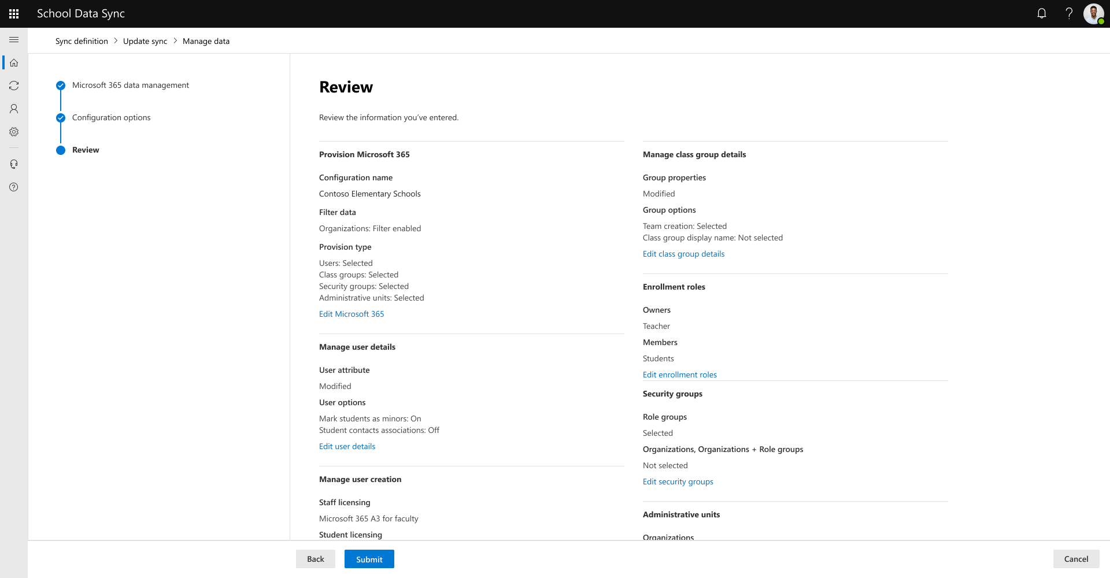
Task: Click the Edit user details link
Action: pos(347,446)
